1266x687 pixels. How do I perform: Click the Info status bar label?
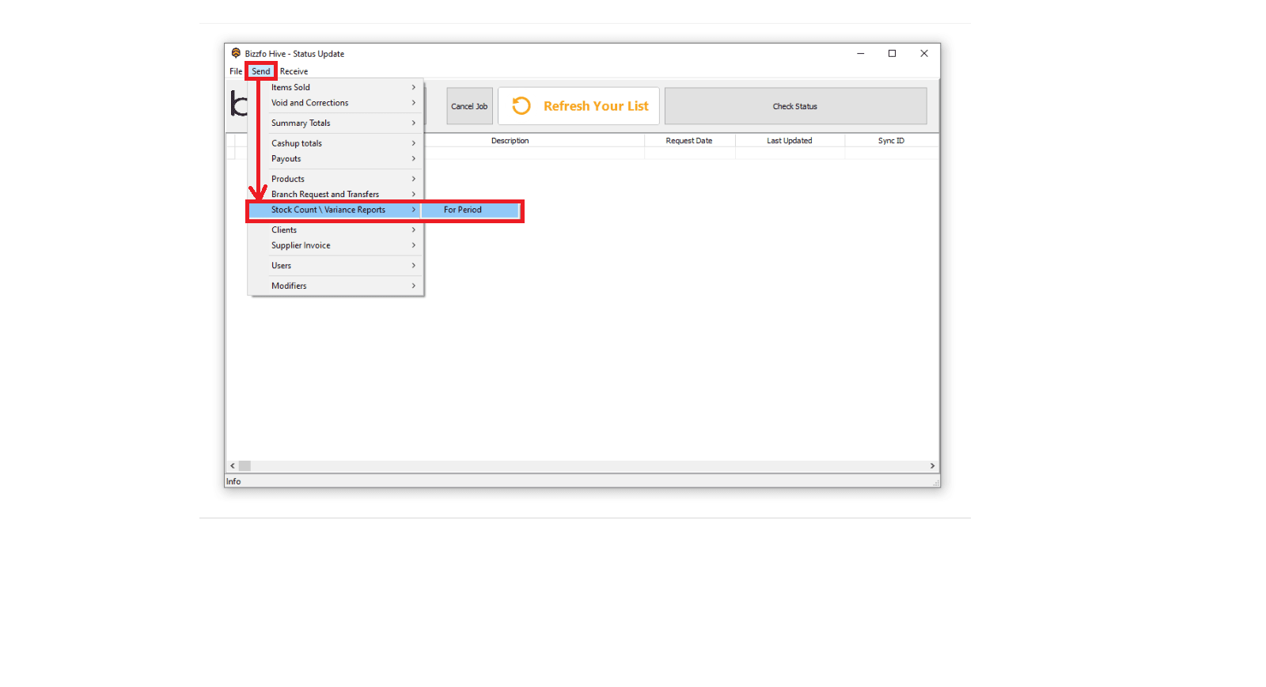tap(233, 481)
